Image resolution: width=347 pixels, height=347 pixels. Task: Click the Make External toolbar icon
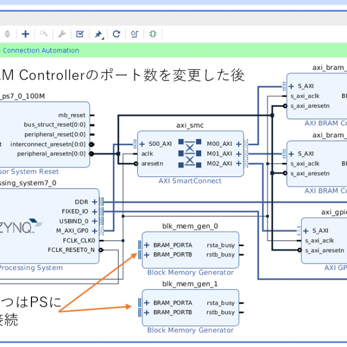click(43, 34)
